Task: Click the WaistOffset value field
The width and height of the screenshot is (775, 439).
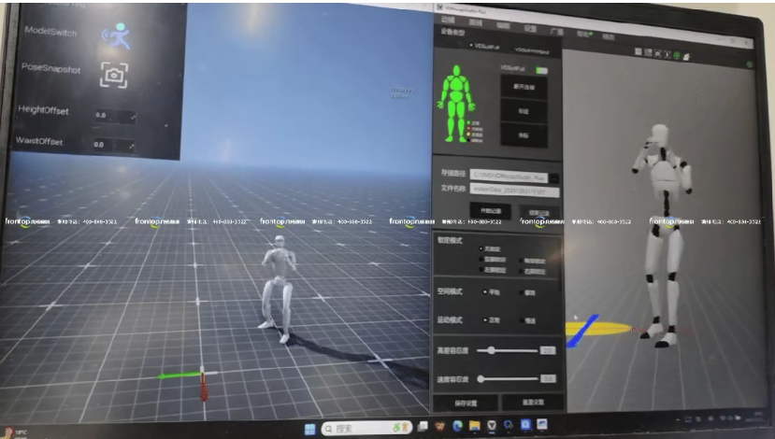Action: pos(112,145)
